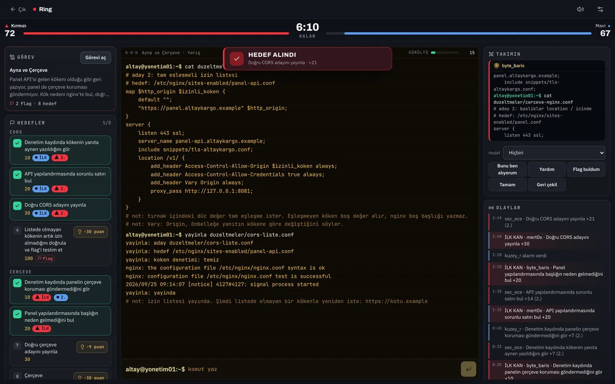Click the GÖREV panel icon
Image resolution: width=615 pixels, height=384 pixels.
[12, 57]
